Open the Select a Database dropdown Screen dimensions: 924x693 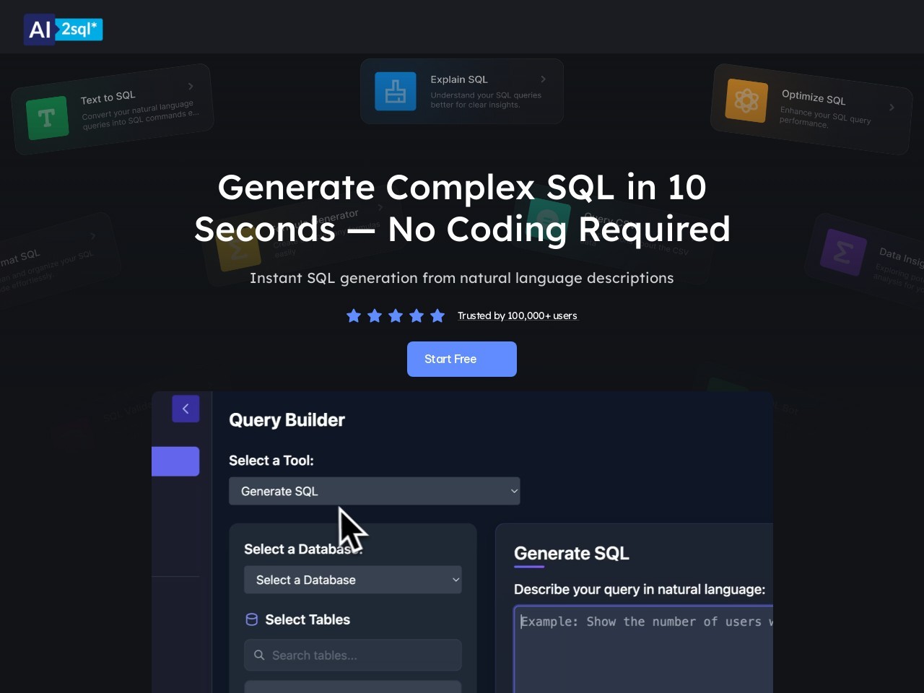[x=352, y=580]
